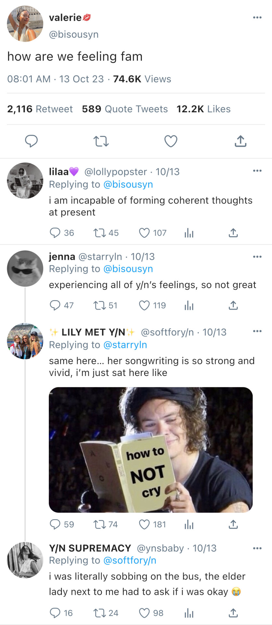Screen dimensions: 272x625
Task: Like lilaa's reply with 107 likes
Action: click(x=144, y=233)
